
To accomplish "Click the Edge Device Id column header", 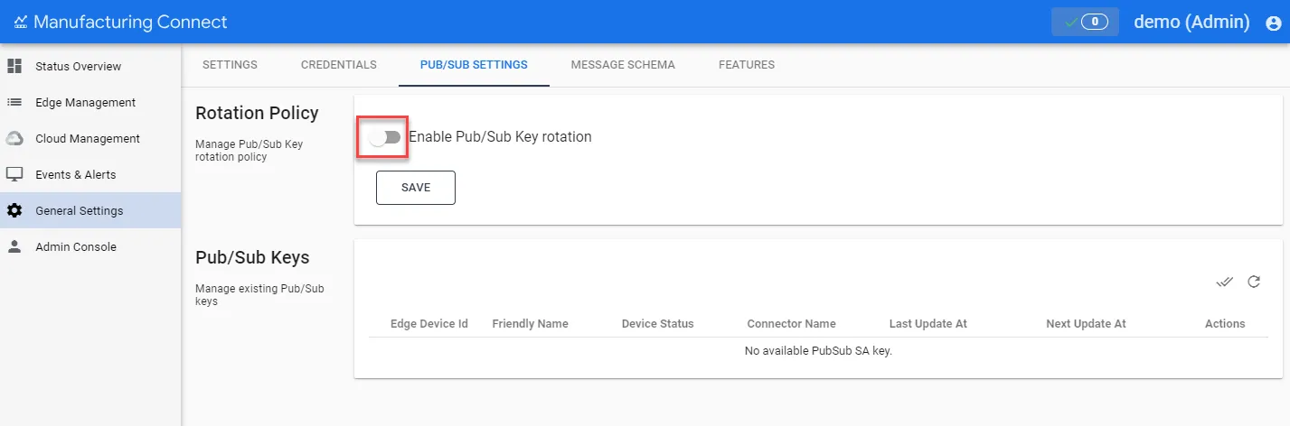I will click(429, 324).
